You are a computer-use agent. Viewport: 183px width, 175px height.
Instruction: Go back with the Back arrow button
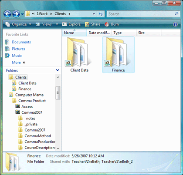[7, 14]
